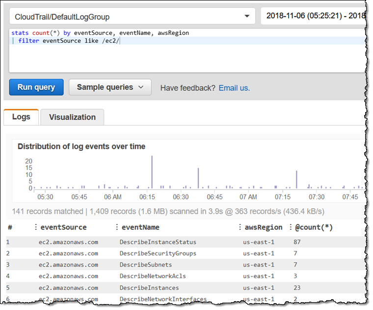
Task: Select the DescribeInstanceStatus result row
Action: point(186,242)
